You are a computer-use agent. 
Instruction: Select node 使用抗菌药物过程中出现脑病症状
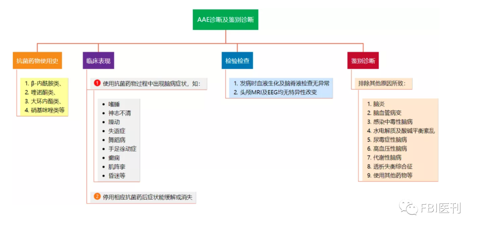point(149,83)
